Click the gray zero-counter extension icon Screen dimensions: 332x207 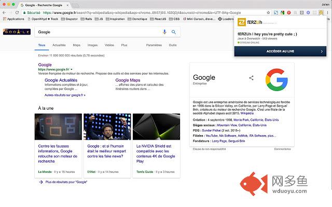[x=302, y=12]
